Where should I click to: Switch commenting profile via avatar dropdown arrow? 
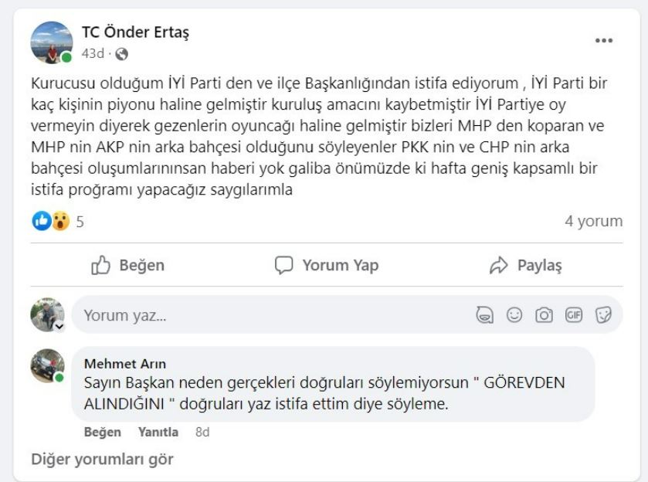59,327
